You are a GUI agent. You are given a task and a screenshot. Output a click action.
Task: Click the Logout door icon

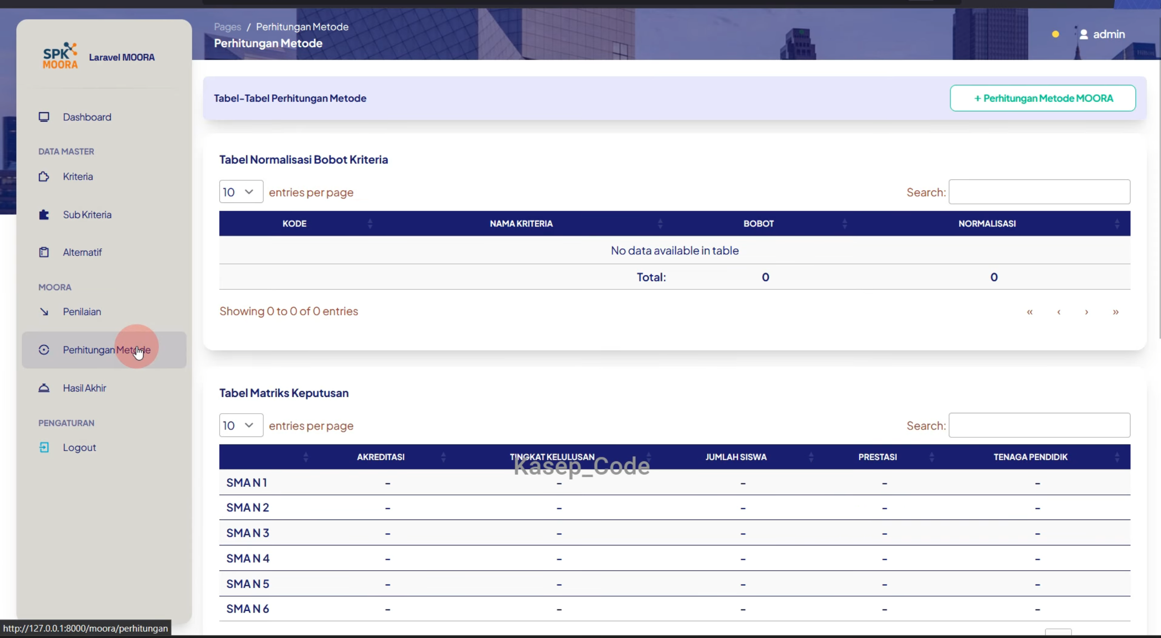pyautogui.click(x=44, y=447)
